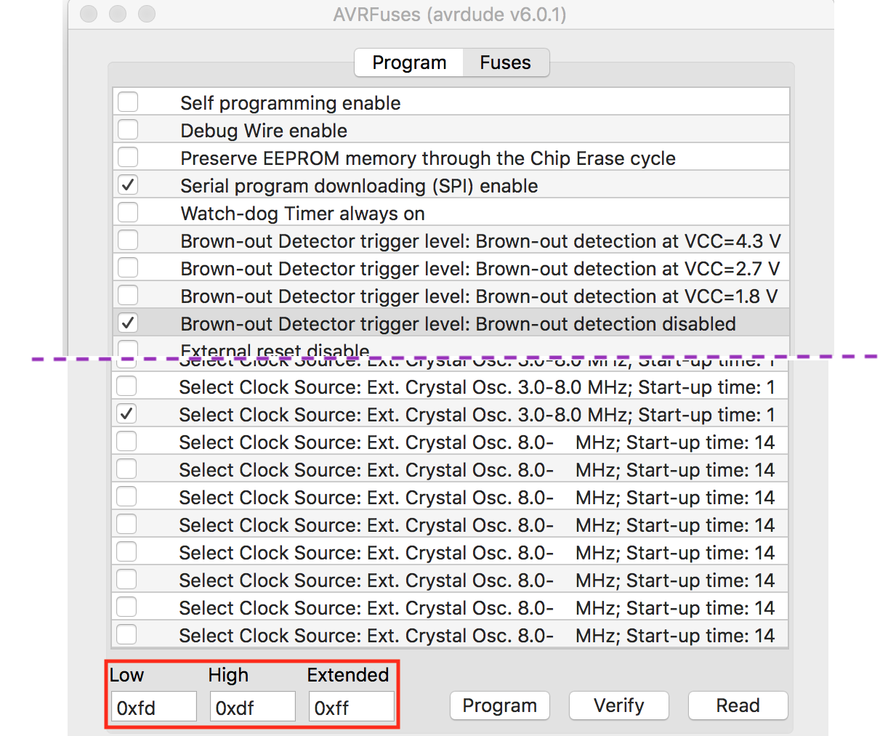888x736 pixels.
Task: Select Brown-out detection at VCC=2.7 V checkbox
Action: click(x=128, y=268)
